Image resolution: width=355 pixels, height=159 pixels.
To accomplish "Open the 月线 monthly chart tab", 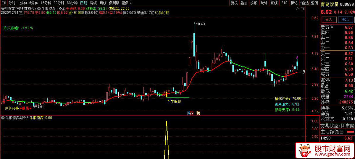I will [103, 3].
